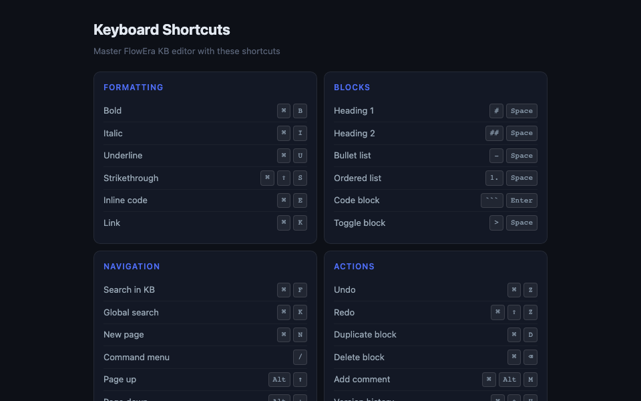Screen dimensions: 641x401
Task: Select the Blocks section heading
Action: tap(352, 88)
